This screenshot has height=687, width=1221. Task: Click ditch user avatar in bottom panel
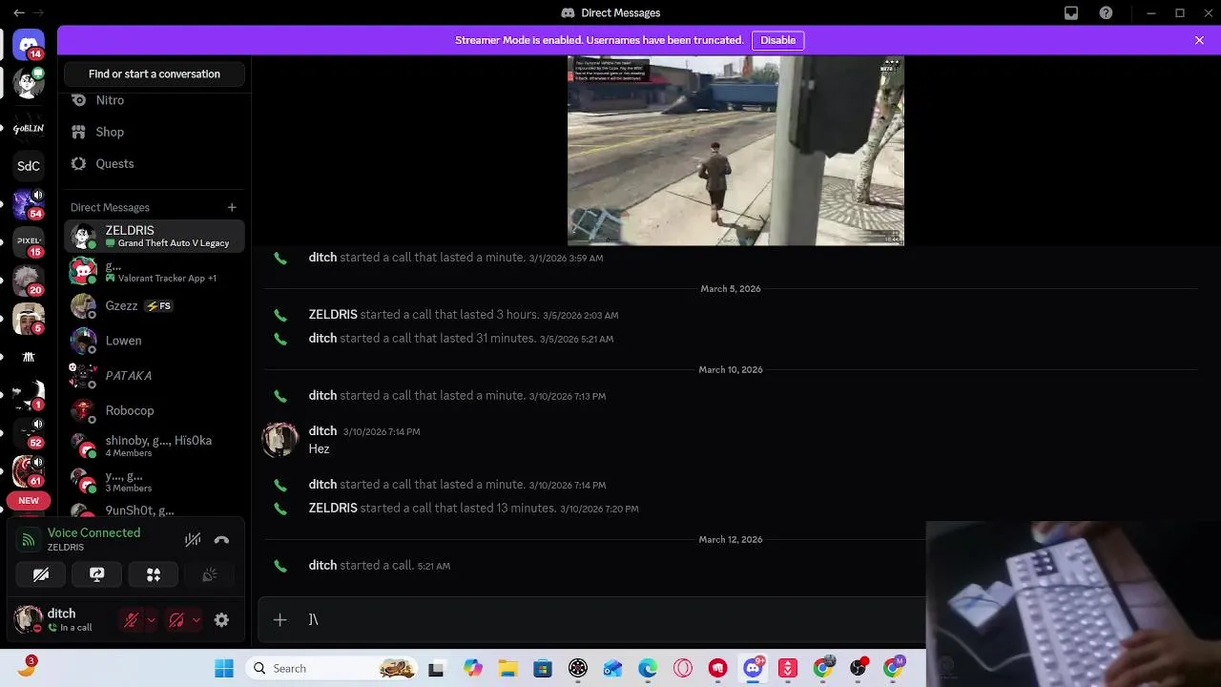click(x=29, y=619)
